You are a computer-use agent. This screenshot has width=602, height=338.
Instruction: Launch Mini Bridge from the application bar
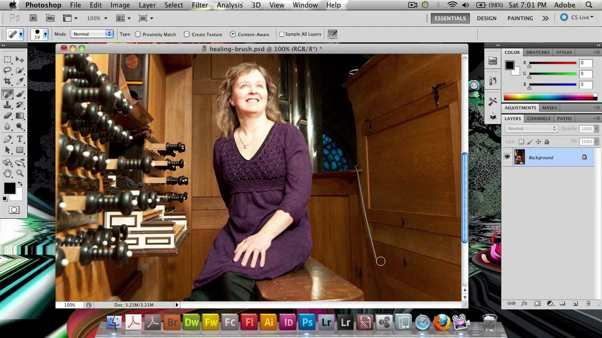[50, 18]
